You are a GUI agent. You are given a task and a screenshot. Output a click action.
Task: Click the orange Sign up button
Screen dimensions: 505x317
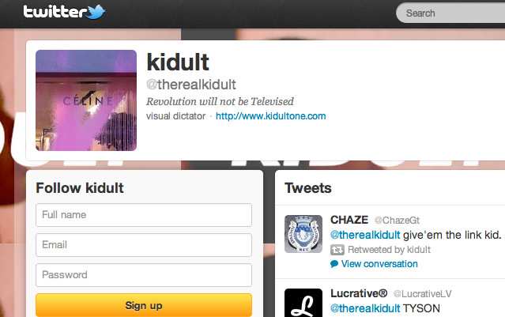144,305
